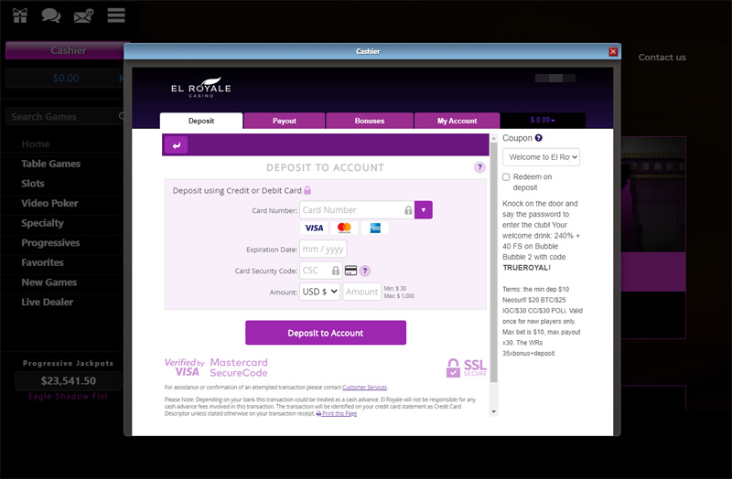Click the Amount input field
The height and width of the screenshot is (479, 732).
tap(361, 292)
